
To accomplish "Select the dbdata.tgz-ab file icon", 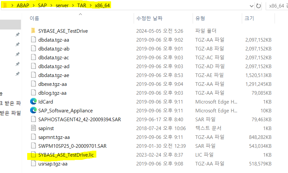I will tap(33, 48).
